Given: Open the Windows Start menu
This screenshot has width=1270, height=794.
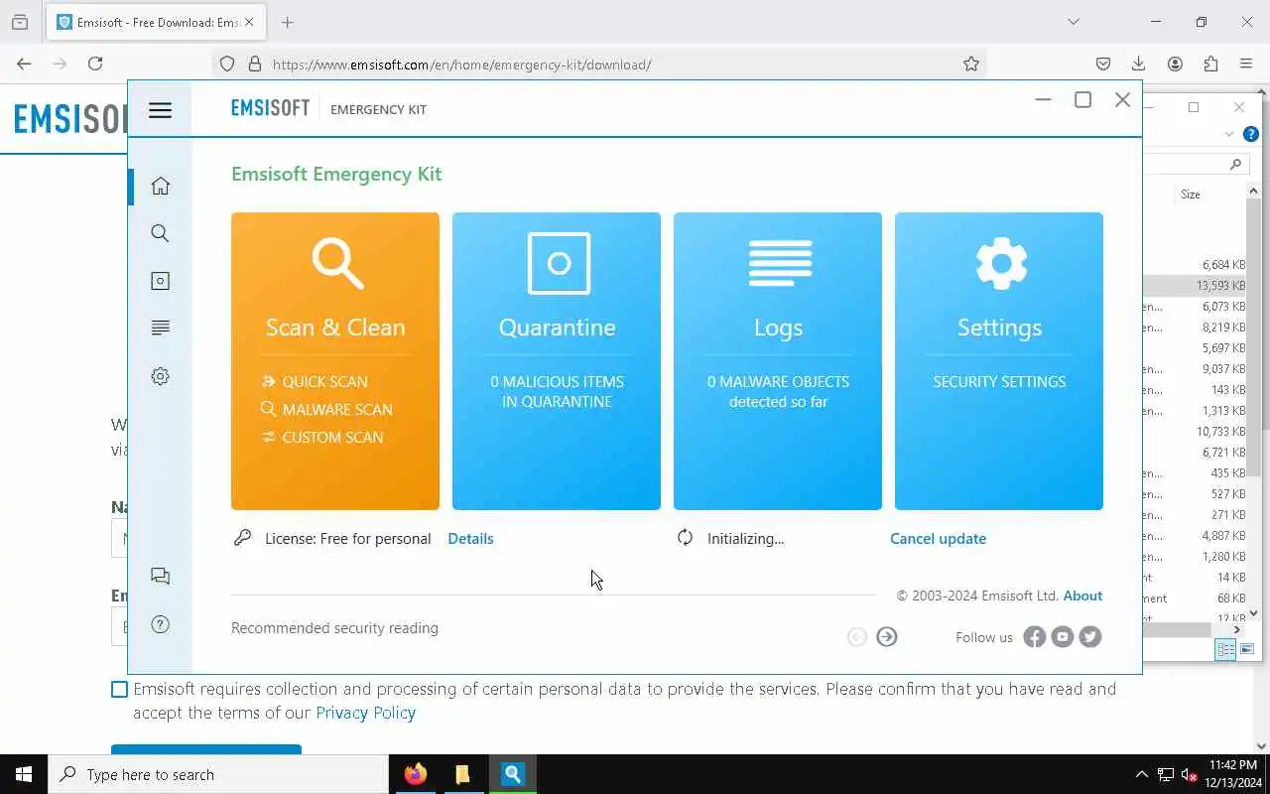Looking at the screenshot, I should pyautogui.click(x=24, y=774).
